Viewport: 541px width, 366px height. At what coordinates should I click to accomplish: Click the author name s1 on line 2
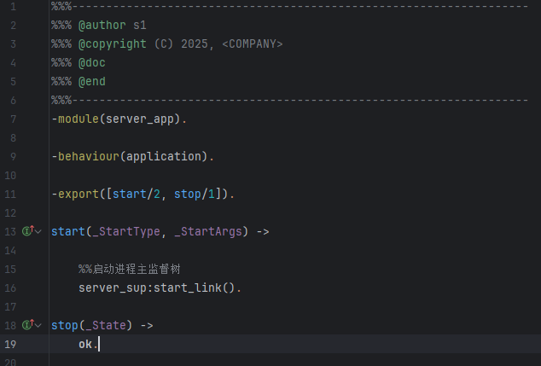[140, 26]
